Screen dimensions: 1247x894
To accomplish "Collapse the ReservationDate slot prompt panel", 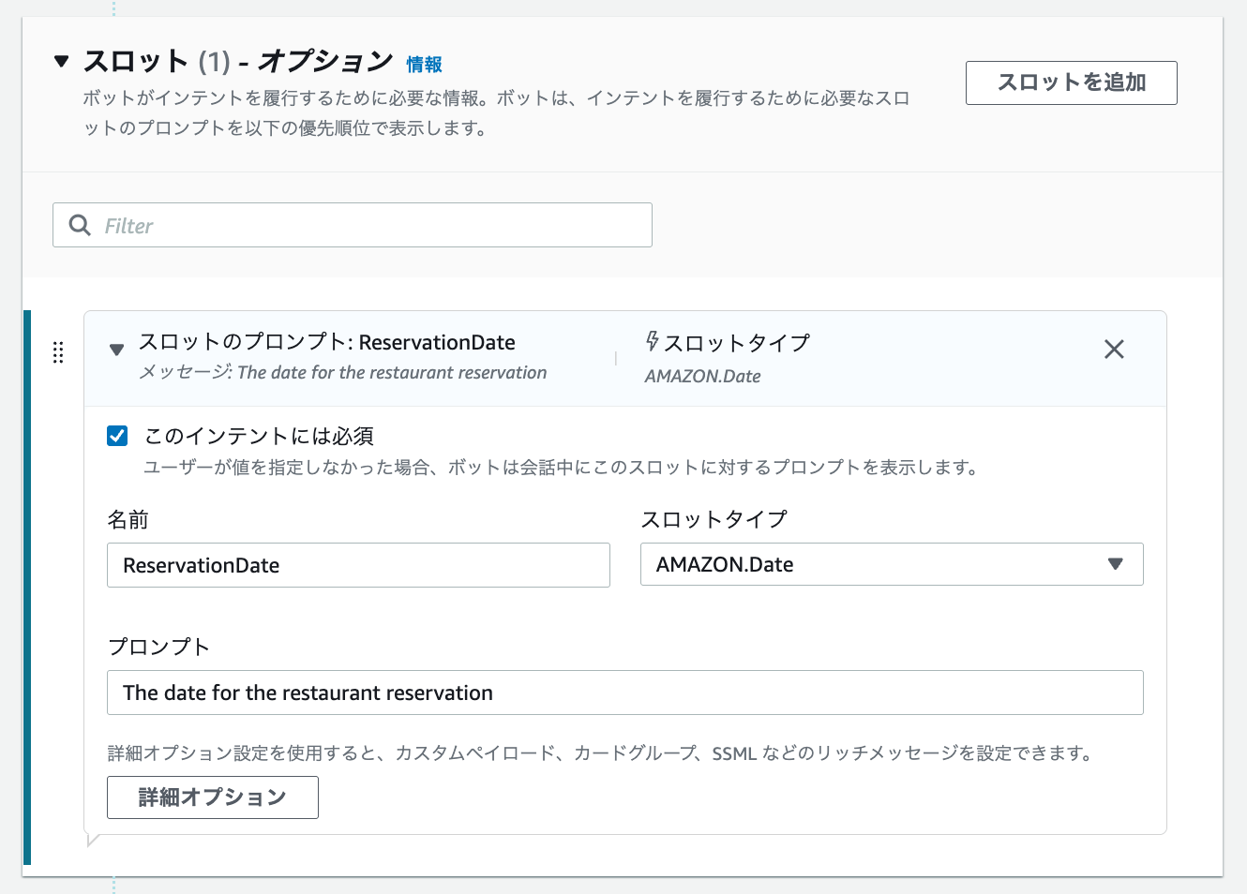I will pos(116,350).
